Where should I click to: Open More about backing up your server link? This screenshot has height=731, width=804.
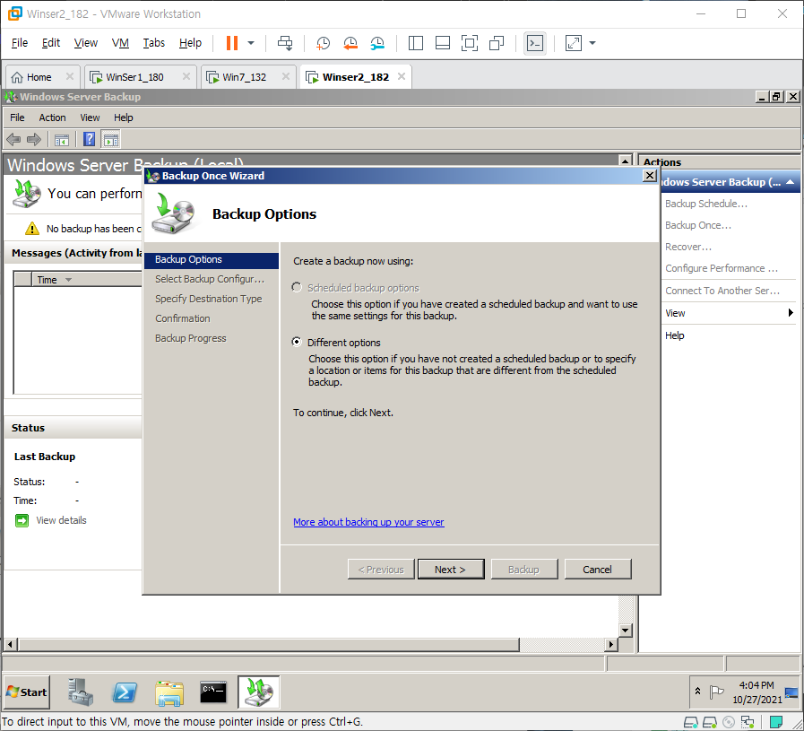(x=368, y=522)
